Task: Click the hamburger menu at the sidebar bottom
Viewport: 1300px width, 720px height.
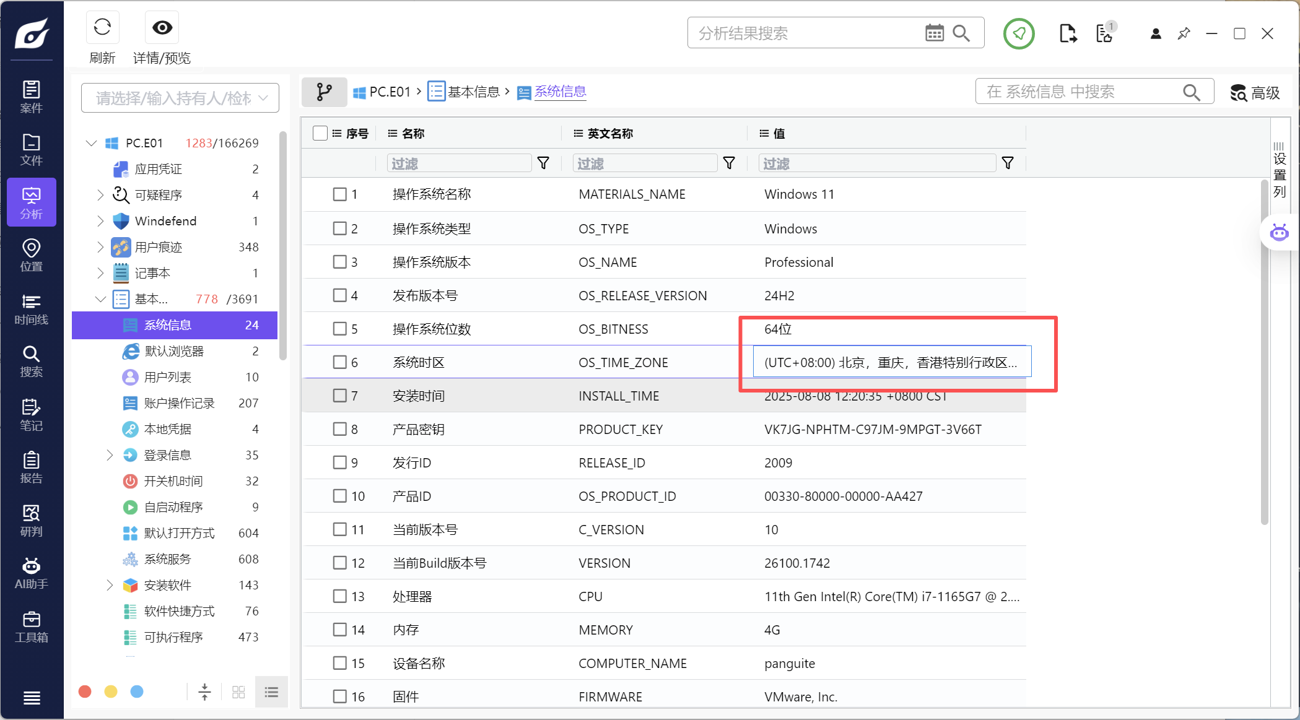Action: click(x=32, y=698)
